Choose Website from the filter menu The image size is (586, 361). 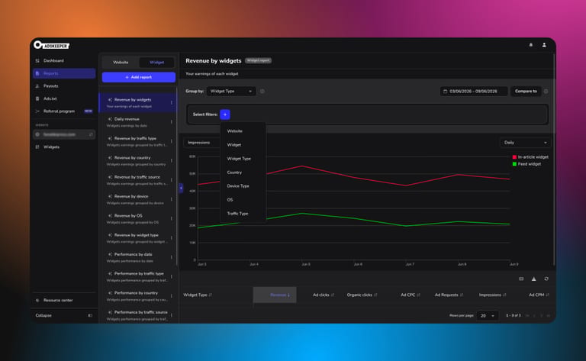pyautogui.click(x=243, y=131)
